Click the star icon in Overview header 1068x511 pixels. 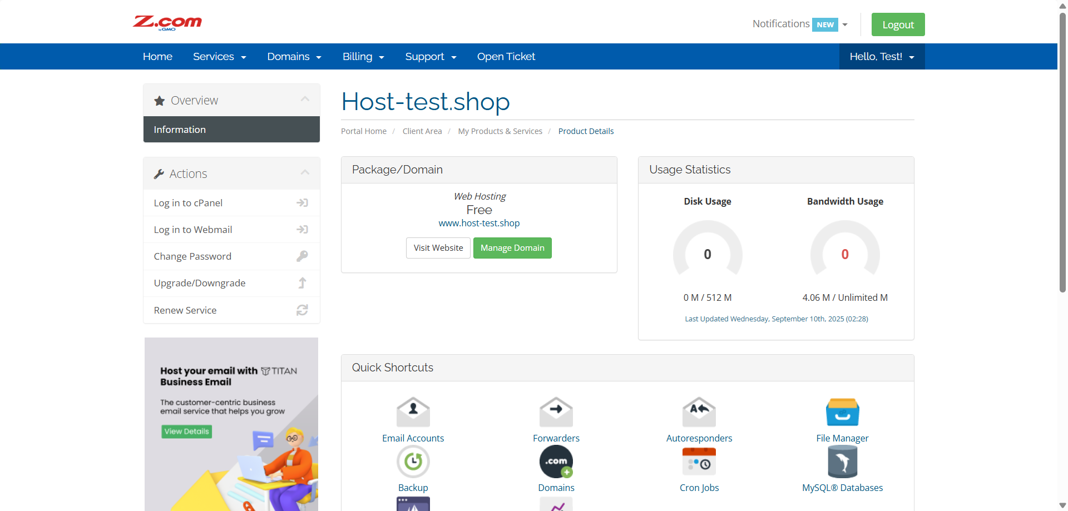[x=160, y=101]
